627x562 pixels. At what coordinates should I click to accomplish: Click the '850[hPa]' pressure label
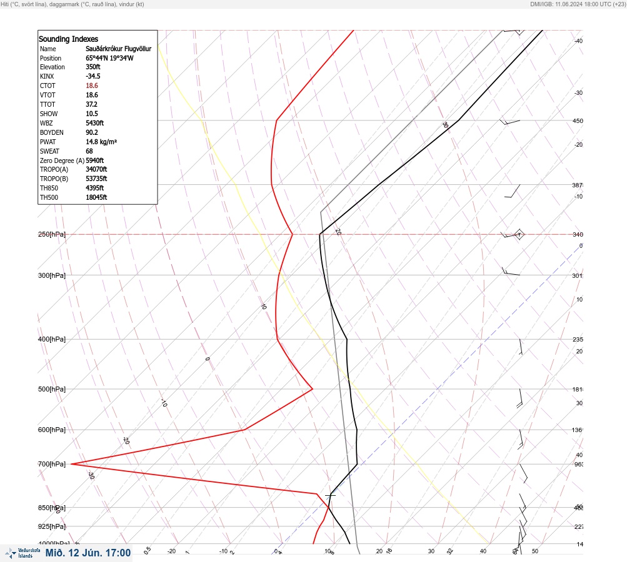[x=52, y=508]
